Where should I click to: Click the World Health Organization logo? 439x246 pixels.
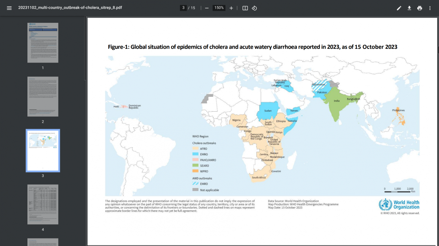click(x=399, y=204)
